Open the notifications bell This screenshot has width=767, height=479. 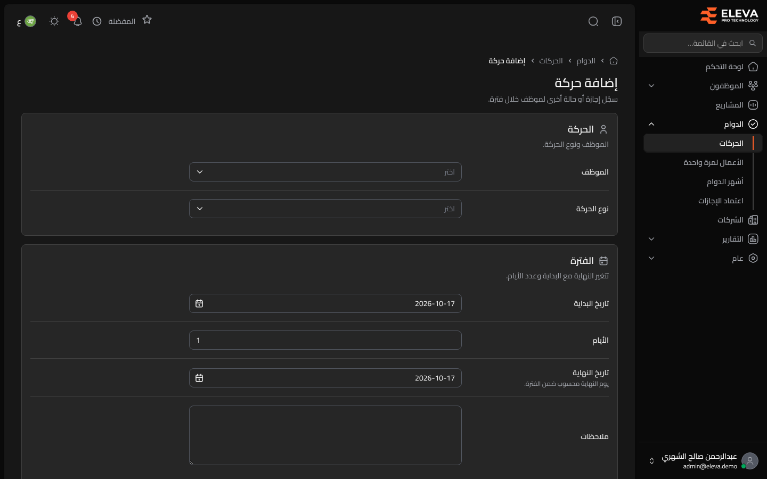[x=77, y=21]
